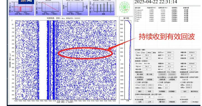This screenshot has height=106, width=202.
Task: Click the 时间偏差- button
Action: (x=162, y=91)
